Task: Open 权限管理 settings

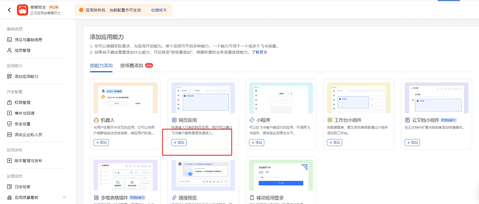Action: [23, 102]
